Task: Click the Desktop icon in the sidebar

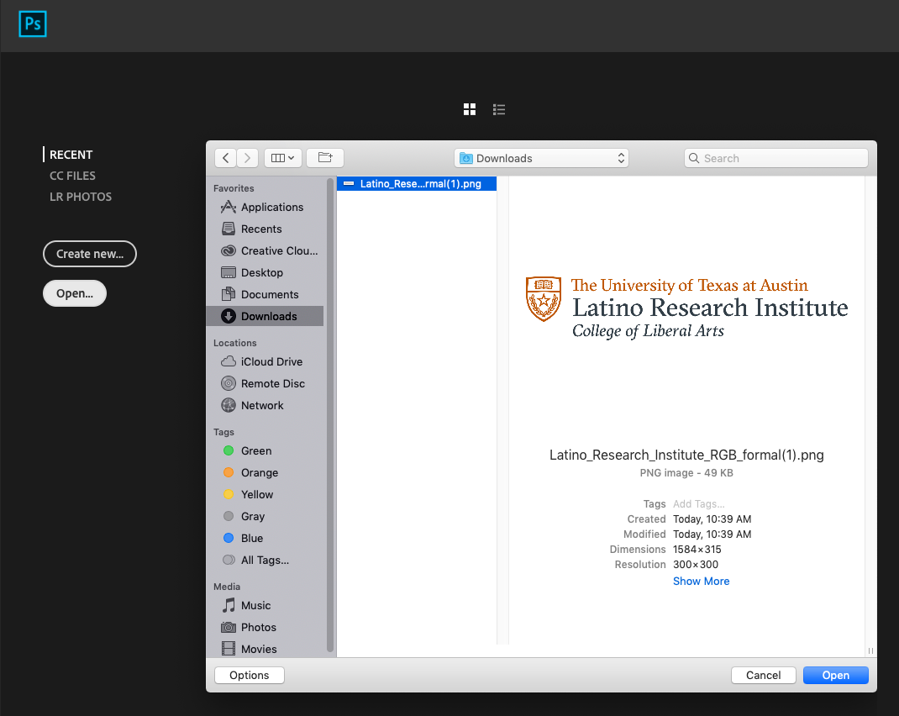Action: pos(229,272)
